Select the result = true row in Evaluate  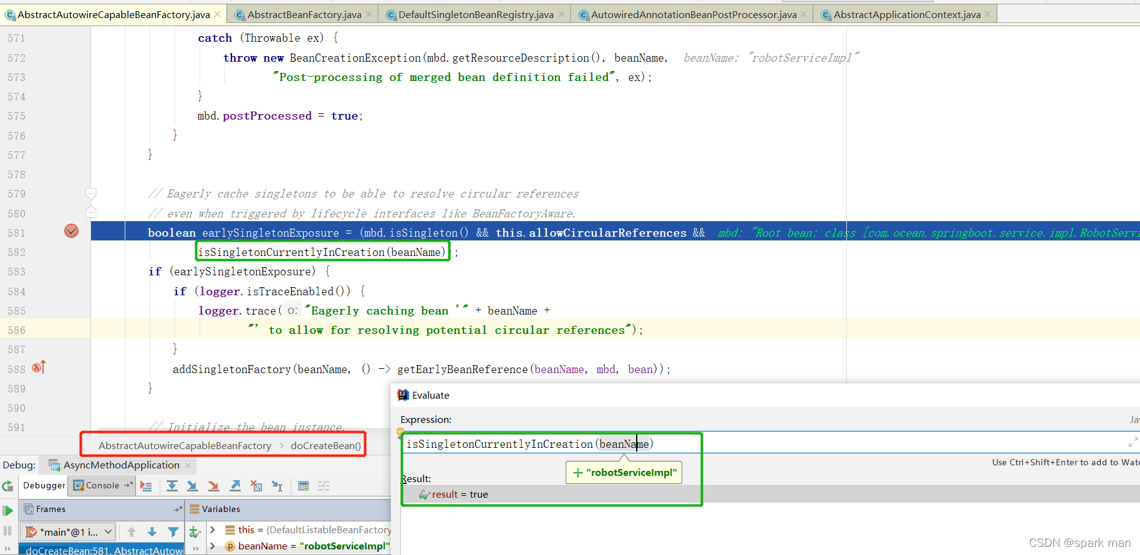(771, 494)
